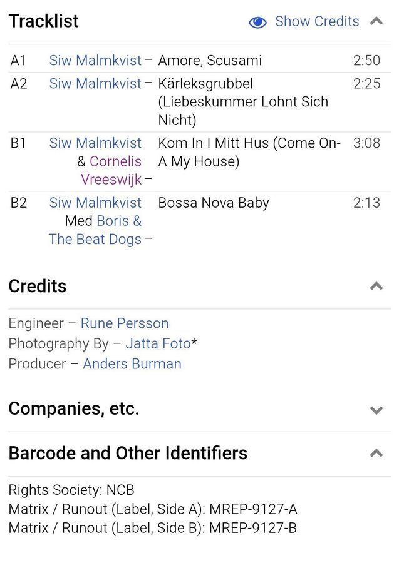The width and height of the screenshot is (399, 563).
Task: Open Siw Malmkvist artist link on track A2
Action: [x=95, y=84]
